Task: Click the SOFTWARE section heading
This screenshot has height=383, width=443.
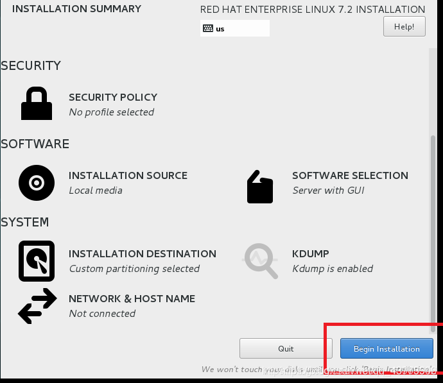Action: click(35, 144)
